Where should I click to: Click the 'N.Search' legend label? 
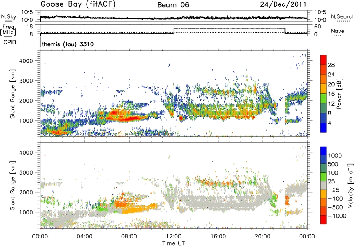tap(343, 16)
